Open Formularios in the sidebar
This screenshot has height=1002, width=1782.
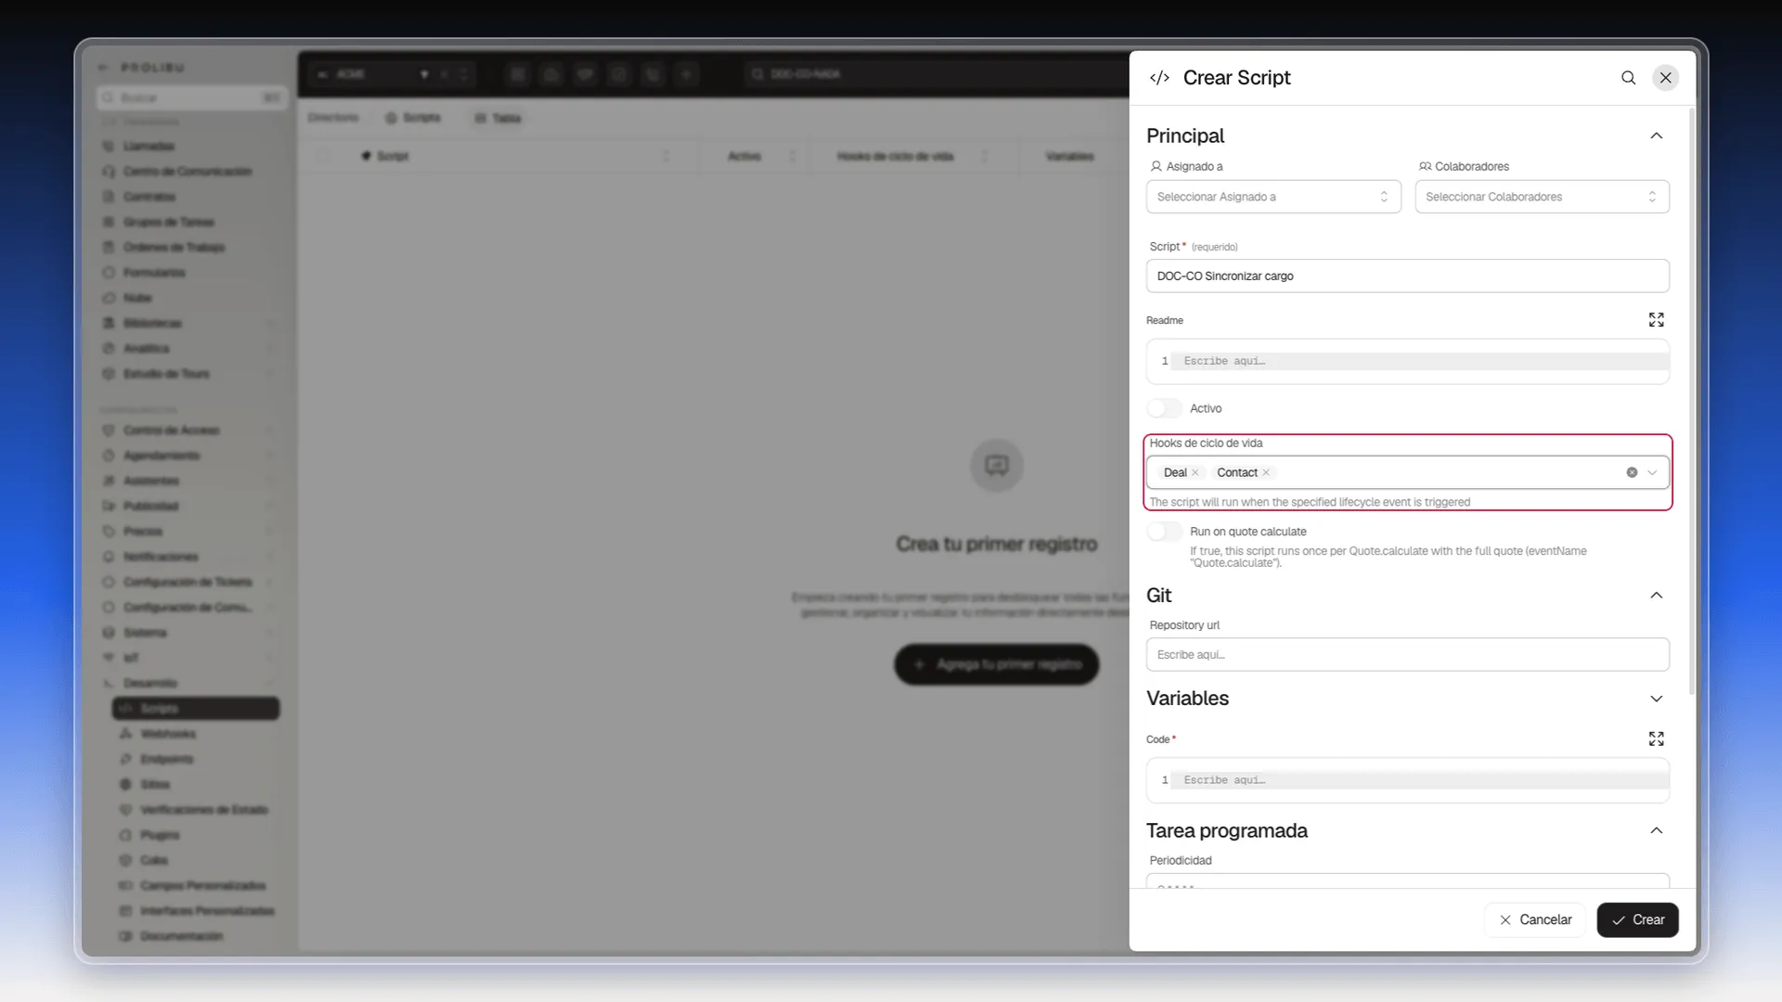154,273
